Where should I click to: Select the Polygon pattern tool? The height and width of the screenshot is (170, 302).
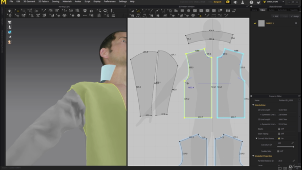tap(176, 11)
